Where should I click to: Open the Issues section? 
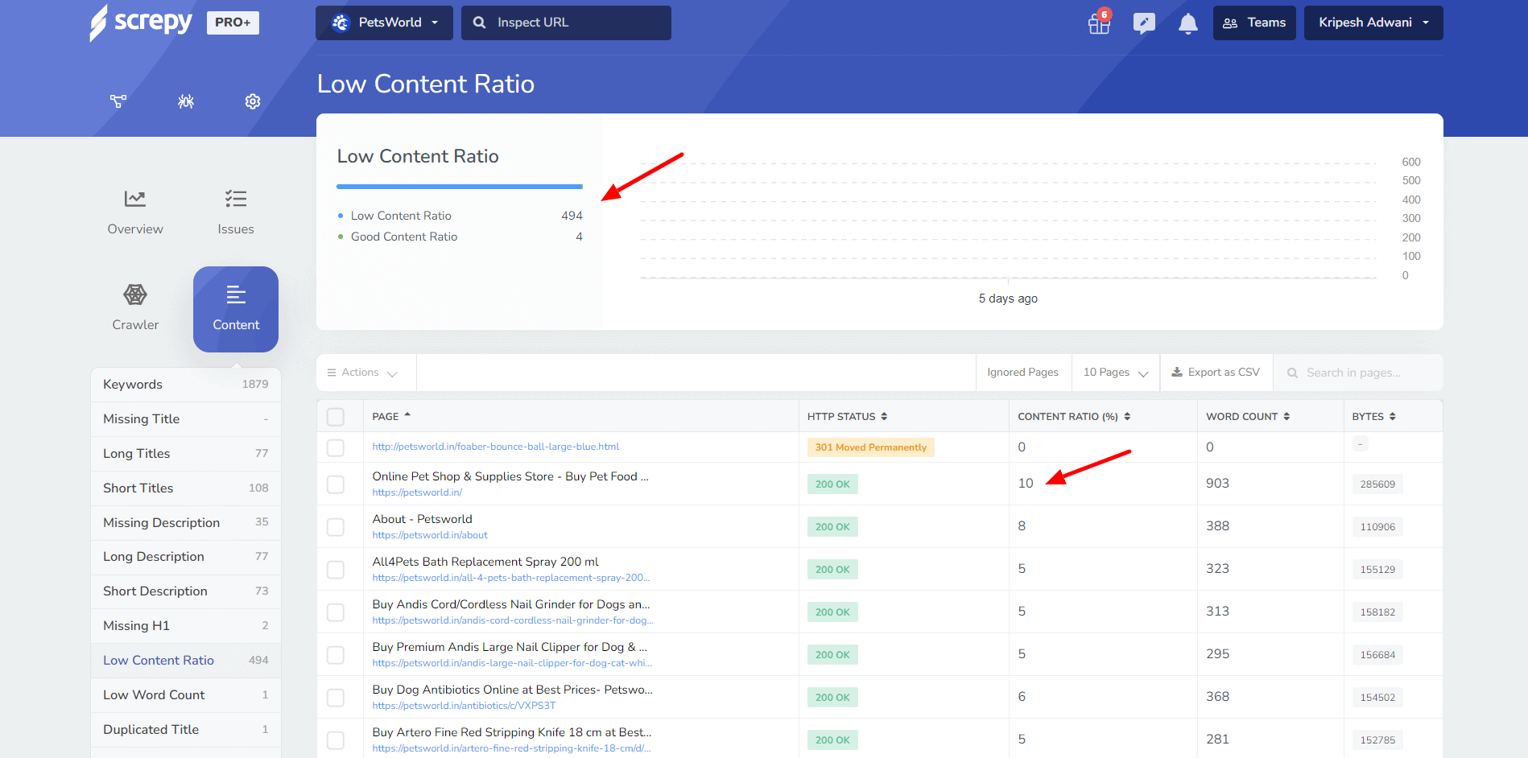tap(236, 212)
